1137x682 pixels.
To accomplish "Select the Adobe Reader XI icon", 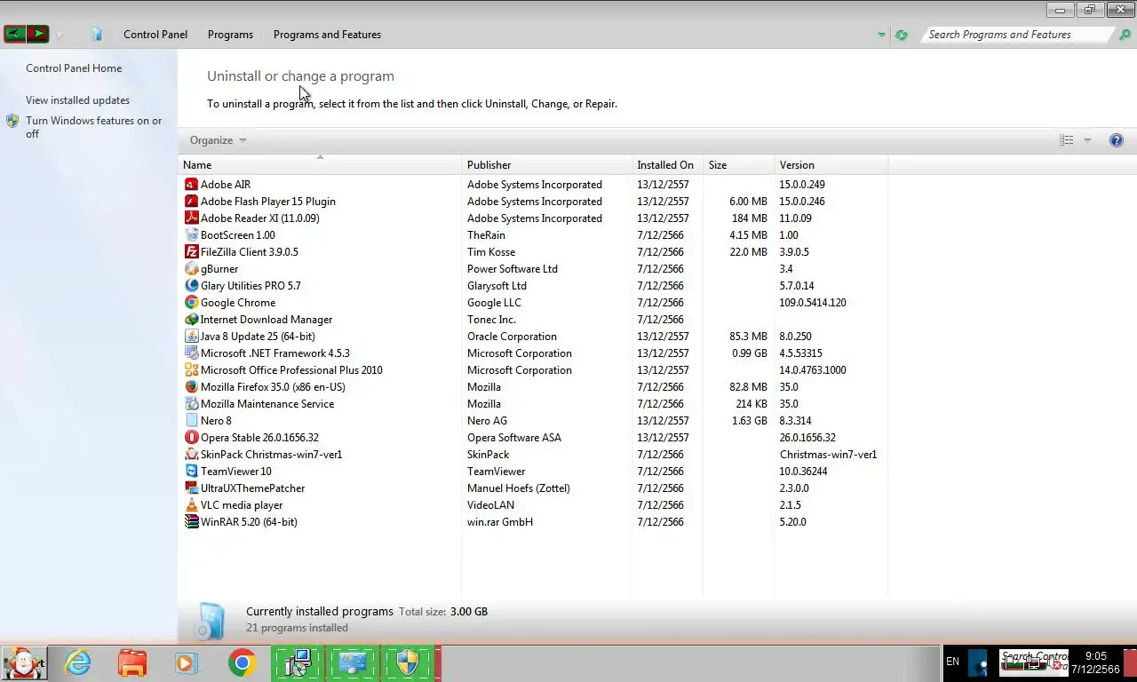I will point(191,218).
